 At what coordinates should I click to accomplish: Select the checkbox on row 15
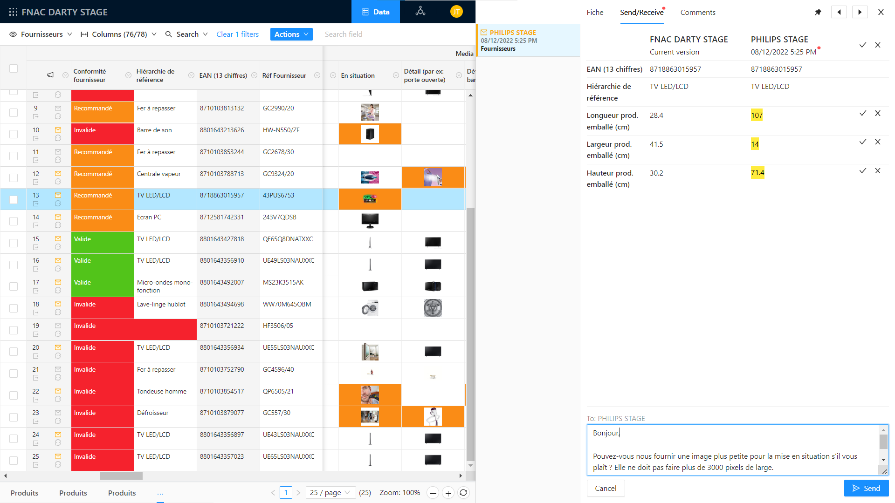click(x=14, y=243)
